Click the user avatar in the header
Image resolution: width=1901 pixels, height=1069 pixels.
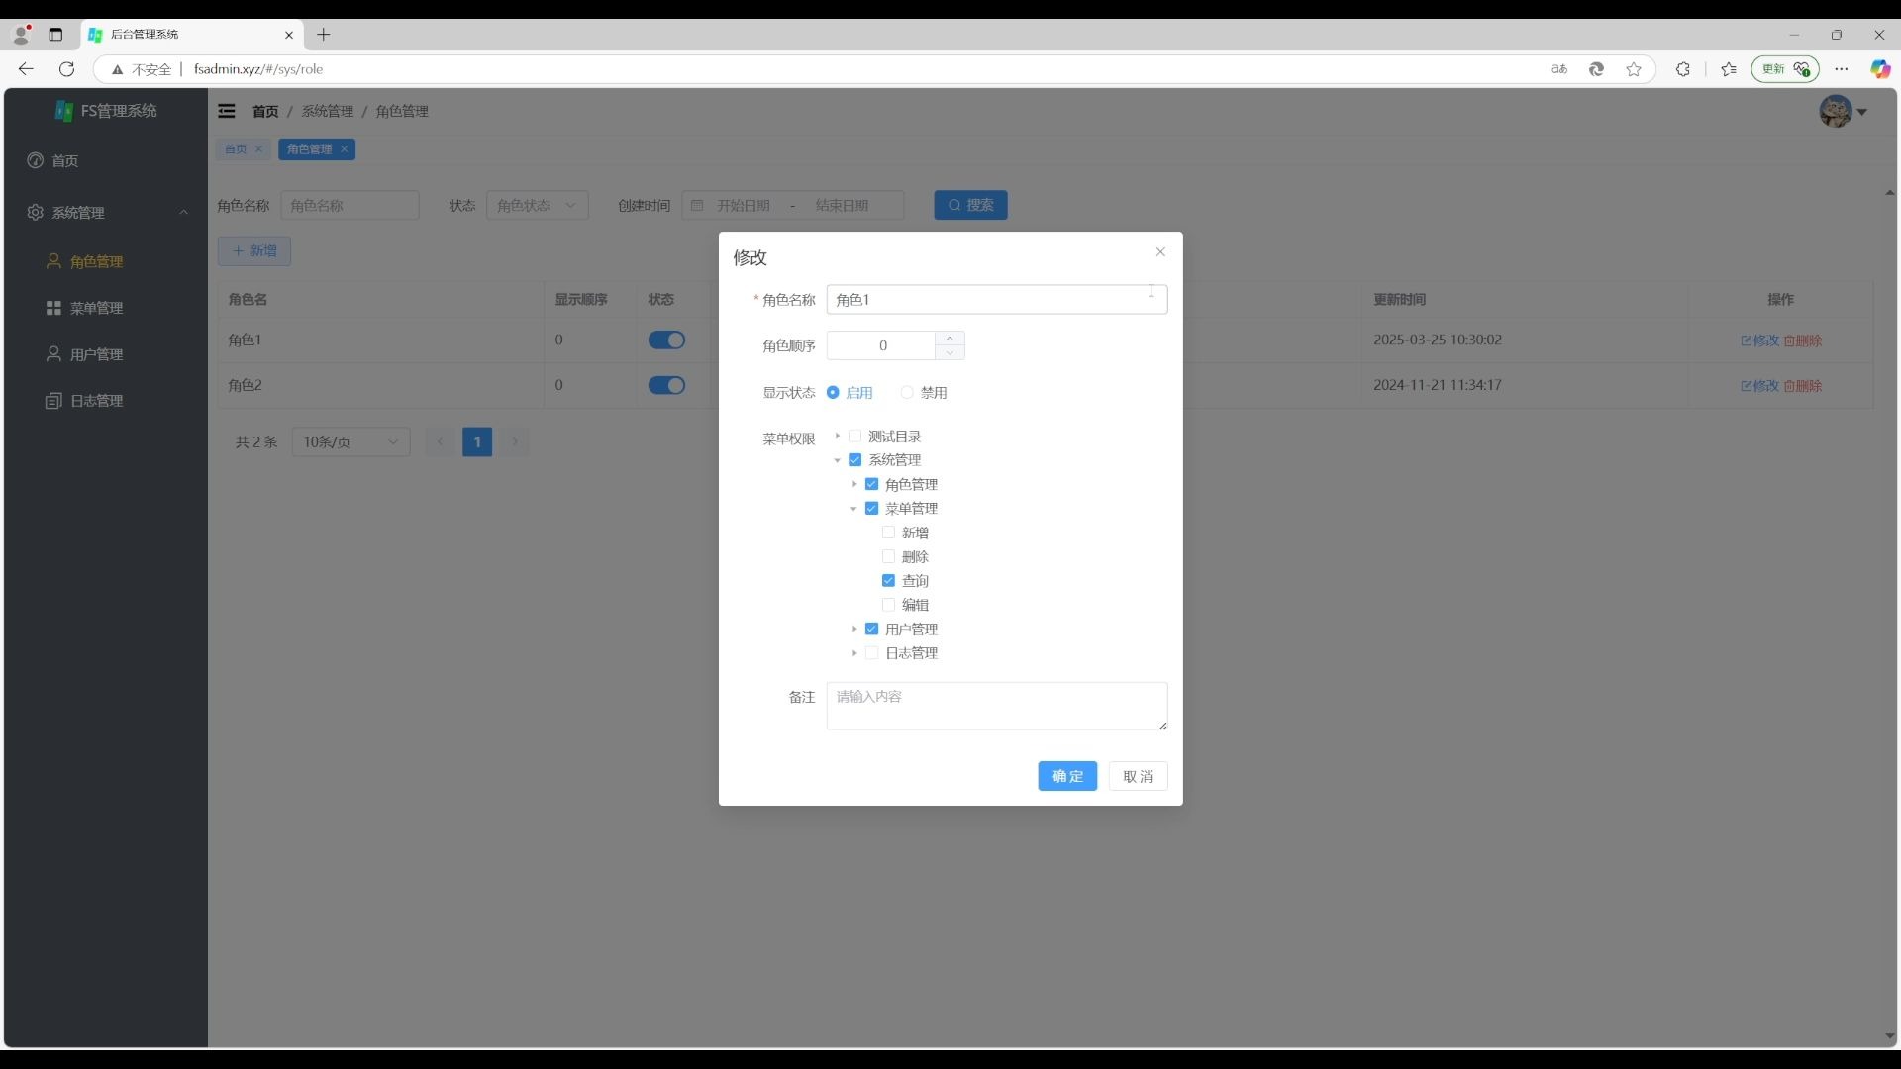pos(1835,112)
